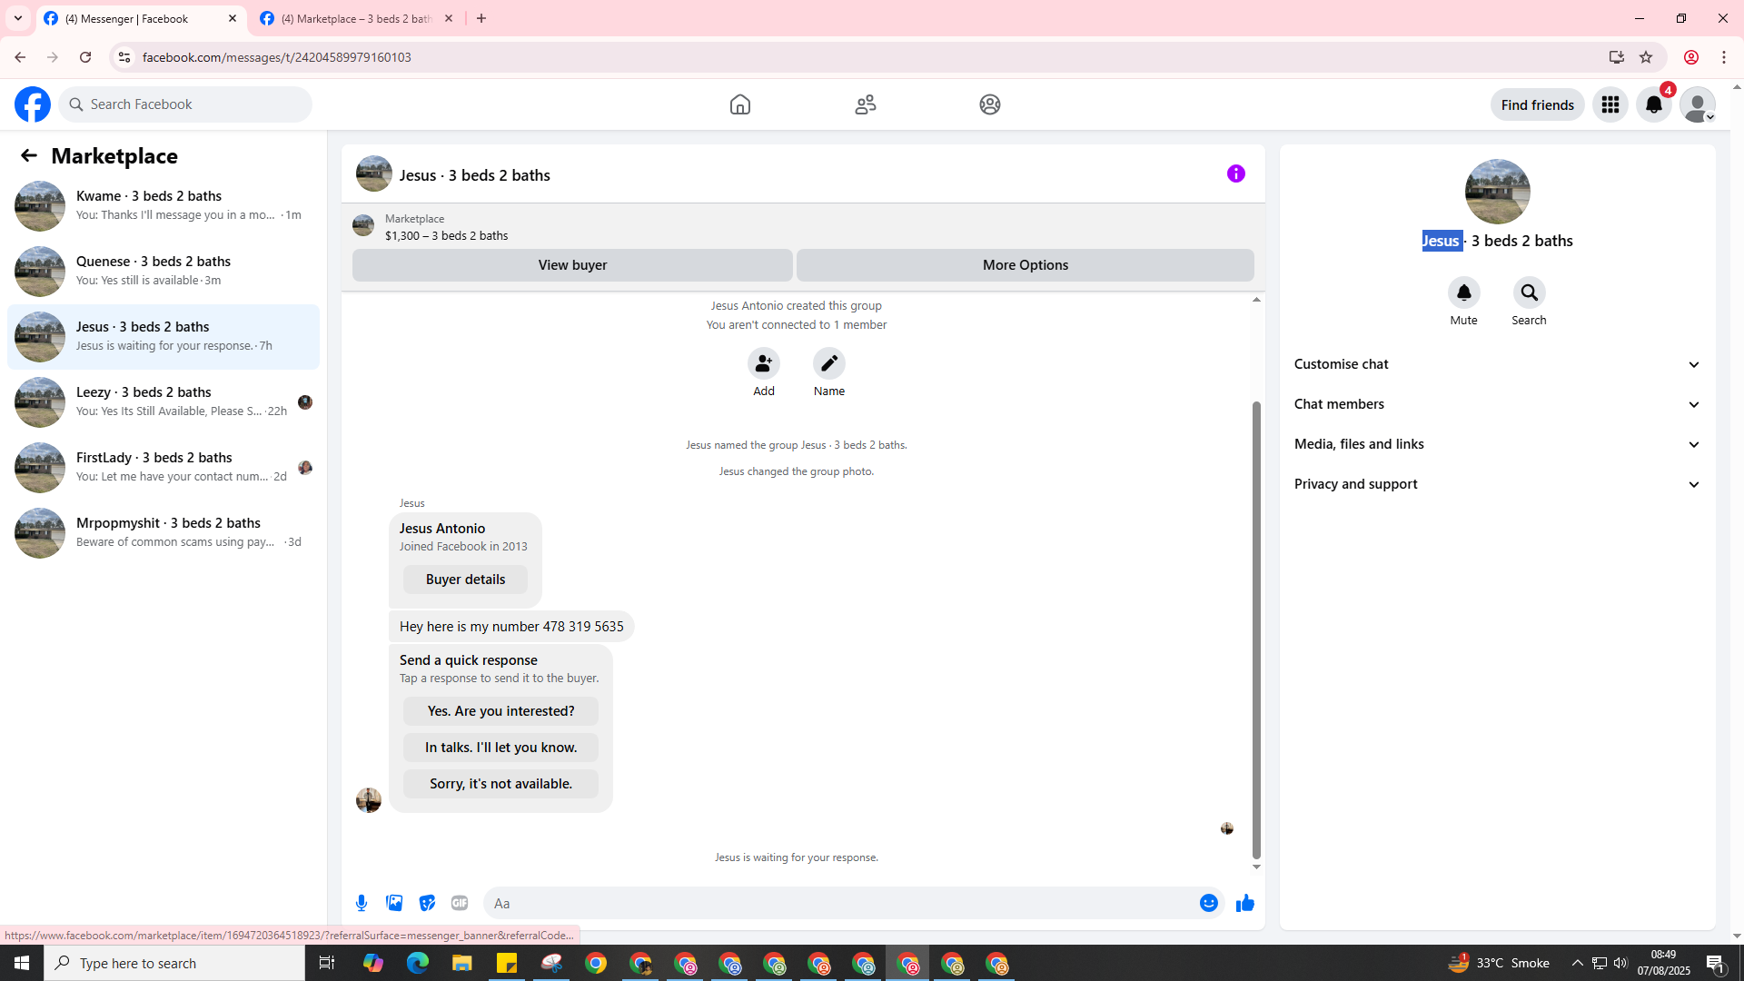The image size is (1744, 981).
Task: Open the conversation information icon
Action: (1236, 173)
